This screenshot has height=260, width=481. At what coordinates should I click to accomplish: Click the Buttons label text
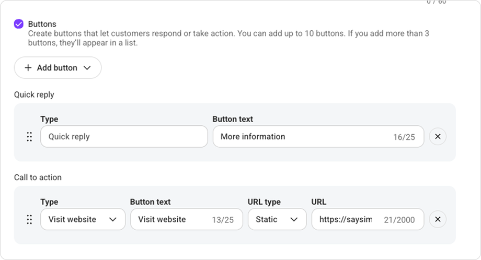pos(42,24)
